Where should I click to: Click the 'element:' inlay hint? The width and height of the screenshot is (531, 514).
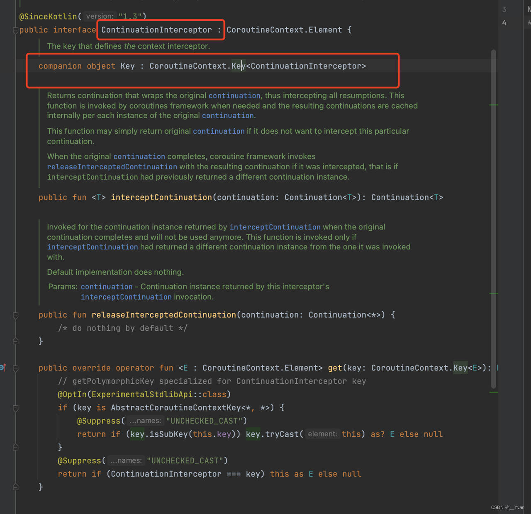322,434
